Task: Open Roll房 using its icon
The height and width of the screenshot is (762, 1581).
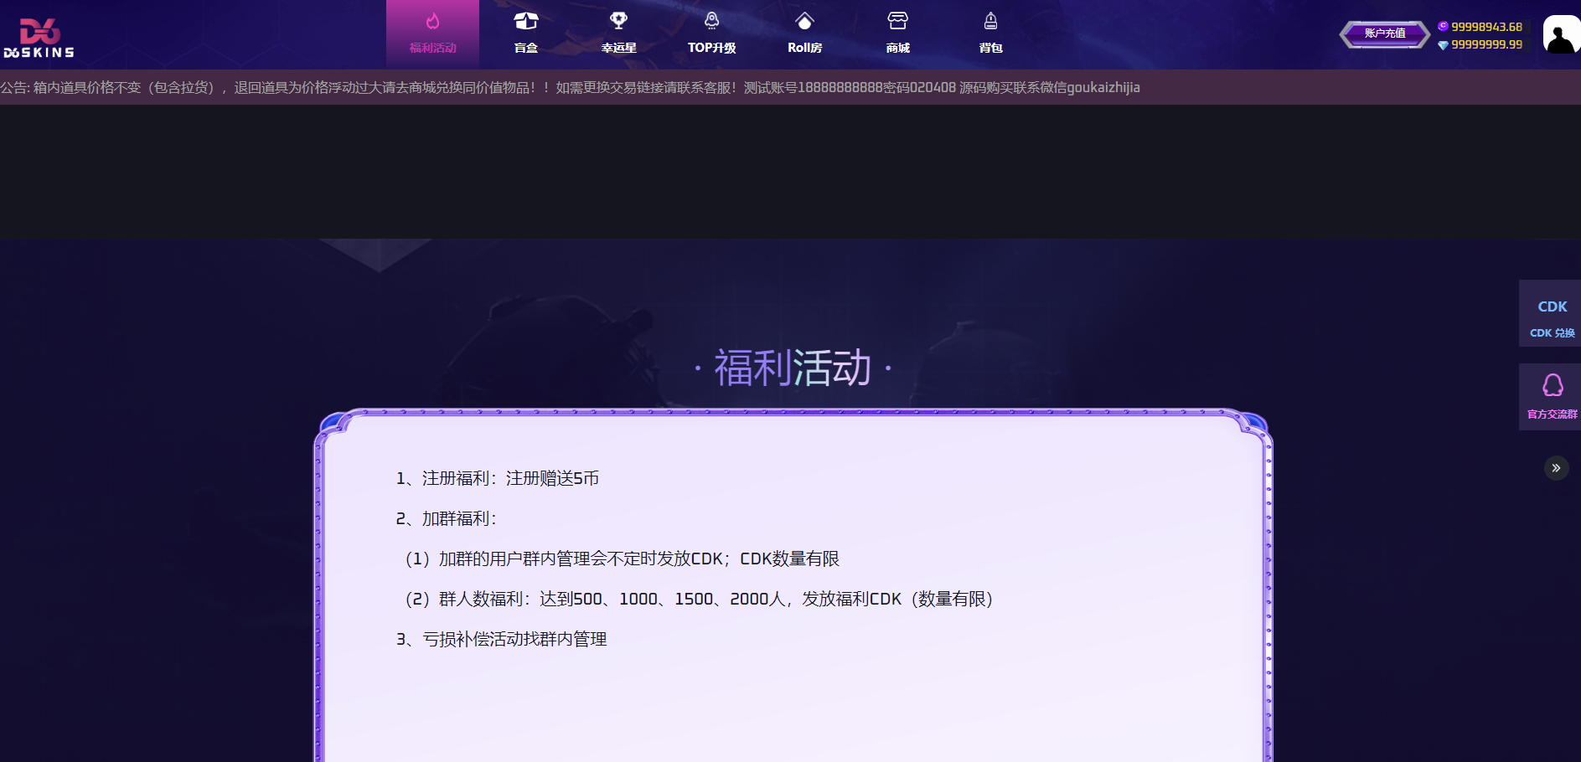Action: (804, 21)
